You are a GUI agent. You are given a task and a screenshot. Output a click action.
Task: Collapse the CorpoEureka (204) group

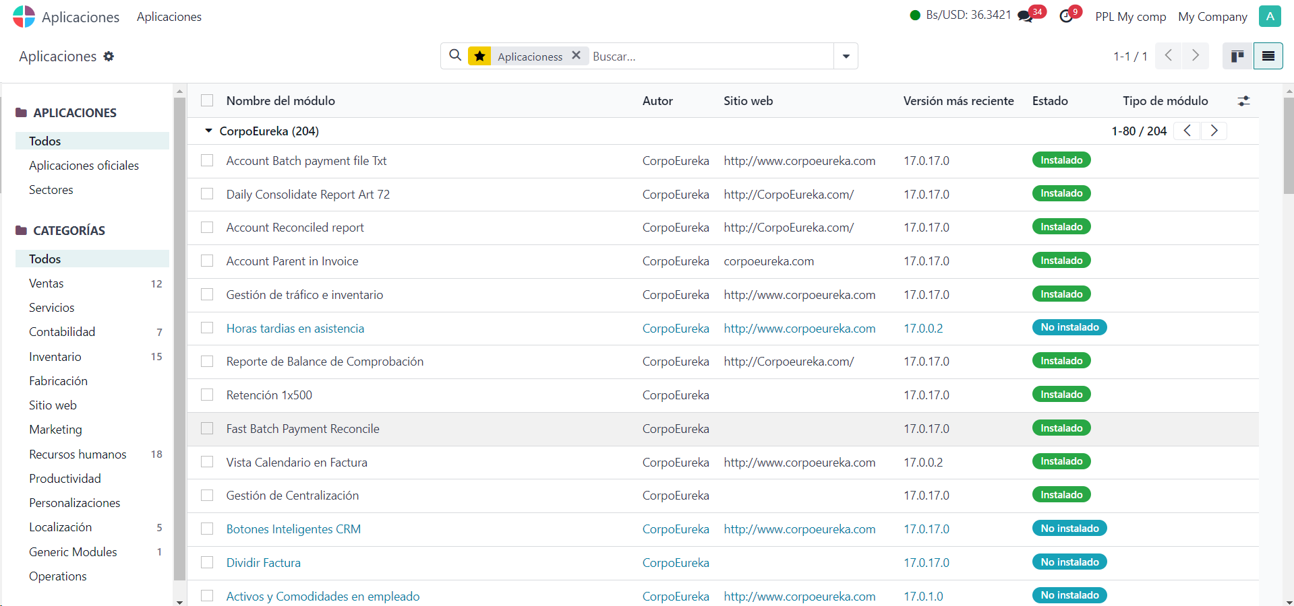(x=209, y=131)
